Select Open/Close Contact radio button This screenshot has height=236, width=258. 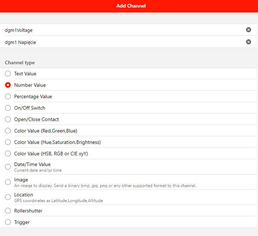8,119
